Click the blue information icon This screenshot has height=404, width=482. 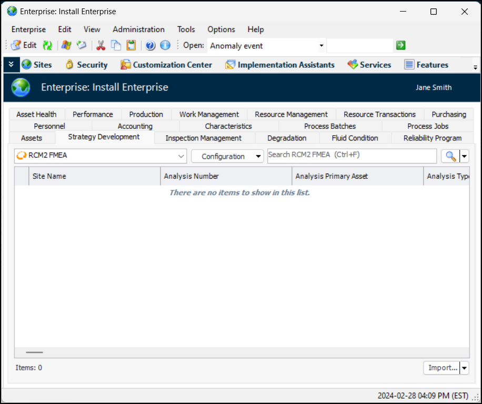click(x=165, y=46)
